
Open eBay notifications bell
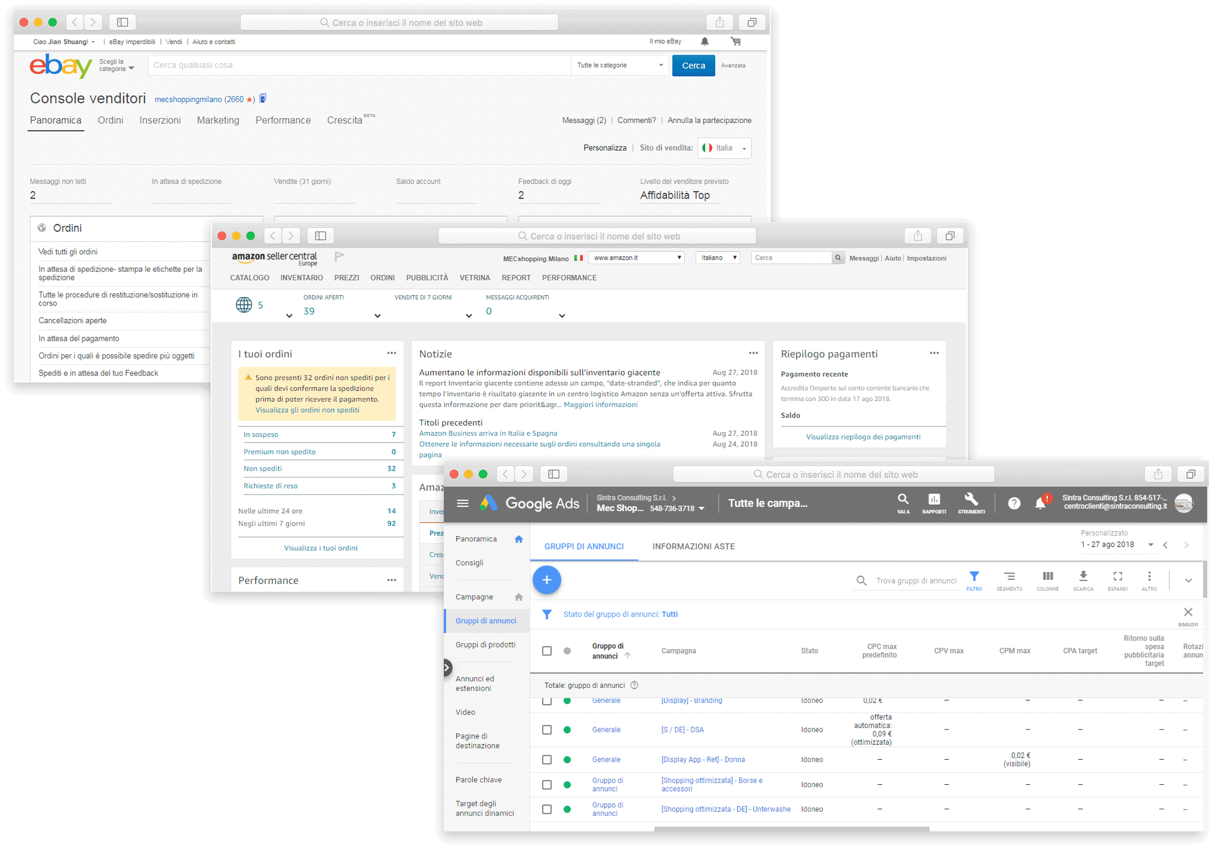coord(704,41)
